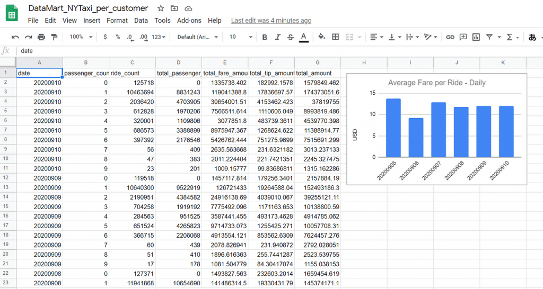Open the text color picker
The image size is (543, 289).
pyautogui.click(x=304, y=37)
